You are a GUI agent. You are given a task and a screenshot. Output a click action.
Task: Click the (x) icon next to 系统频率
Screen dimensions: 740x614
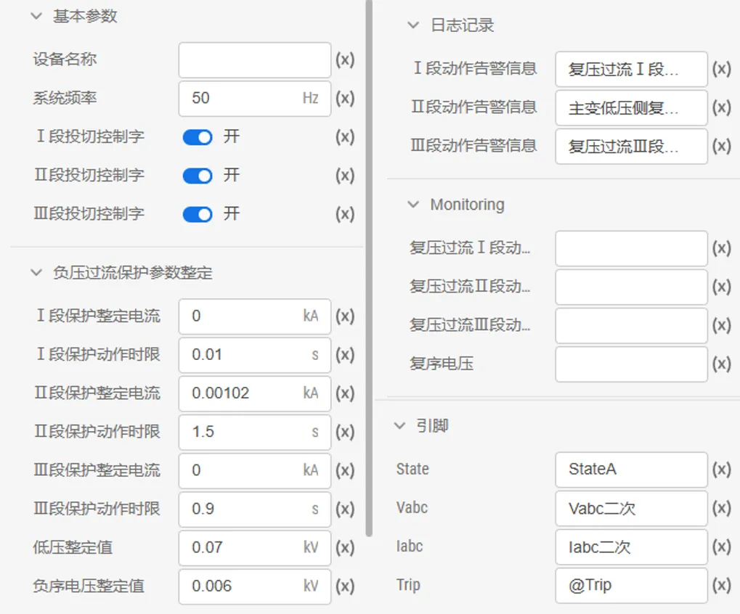pyautogui.click(x=346, y=98)
